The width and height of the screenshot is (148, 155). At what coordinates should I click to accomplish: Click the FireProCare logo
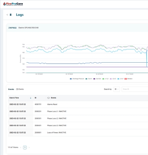pyautogui.click(x=13, y=4)
